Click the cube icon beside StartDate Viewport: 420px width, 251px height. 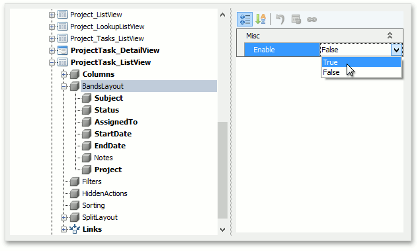pos(87,134)
